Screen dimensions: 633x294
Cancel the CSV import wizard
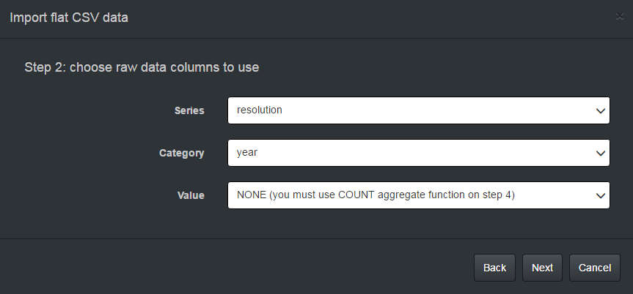(x=595, y=268)
